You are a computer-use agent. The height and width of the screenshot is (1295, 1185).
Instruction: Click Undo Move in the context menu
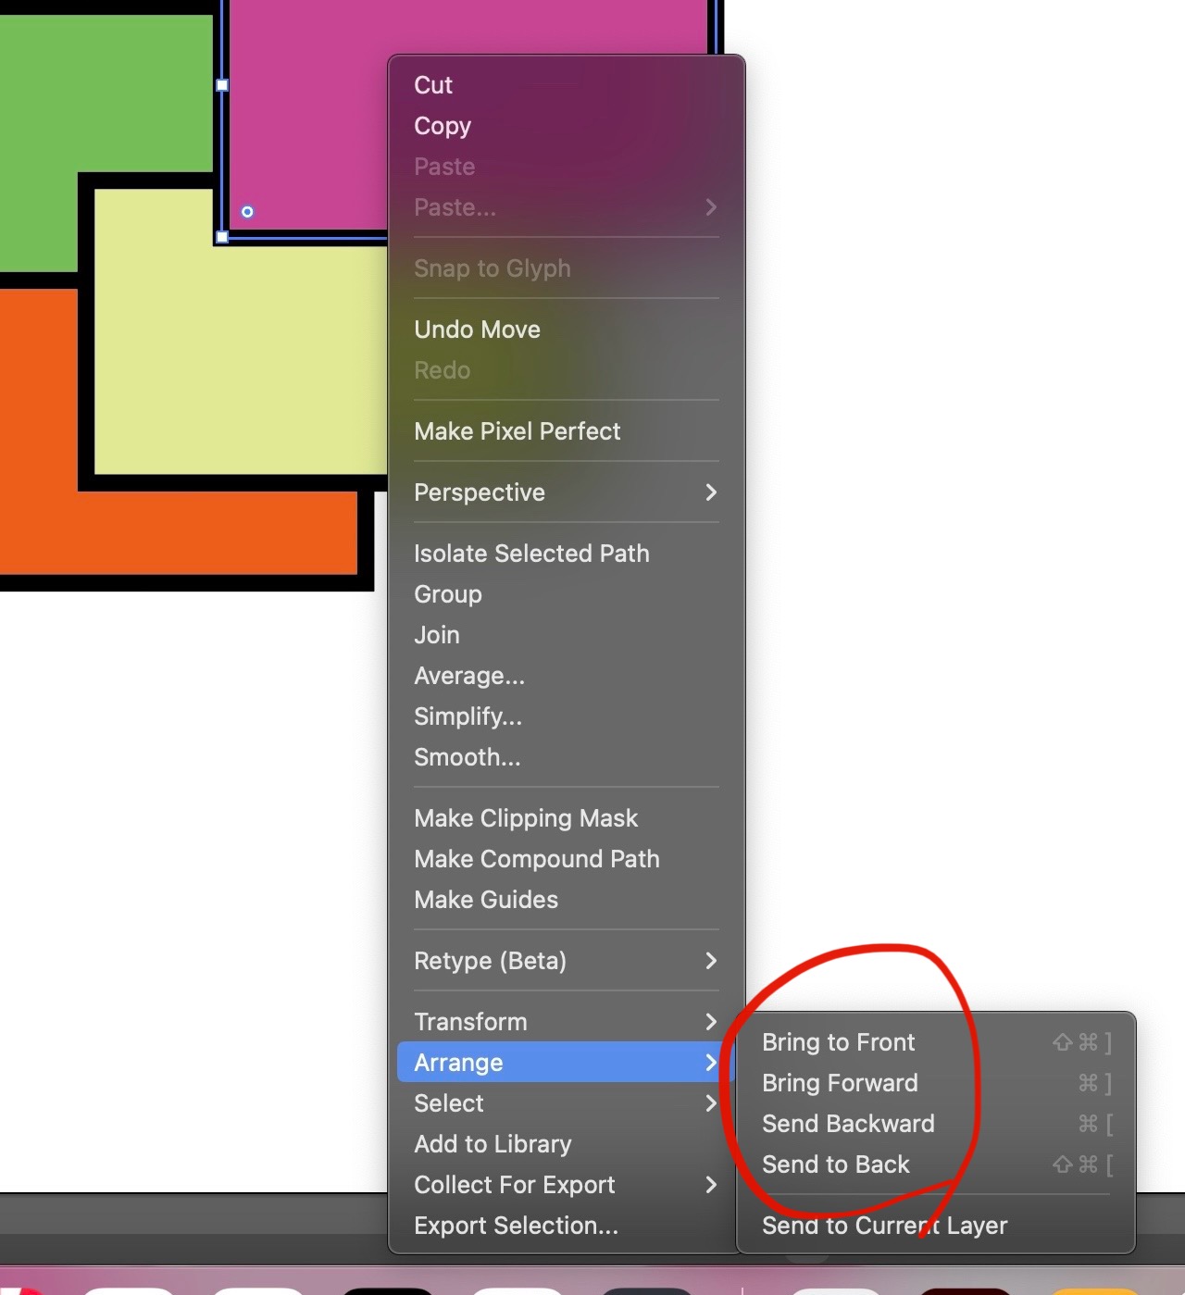coord(567,330)
